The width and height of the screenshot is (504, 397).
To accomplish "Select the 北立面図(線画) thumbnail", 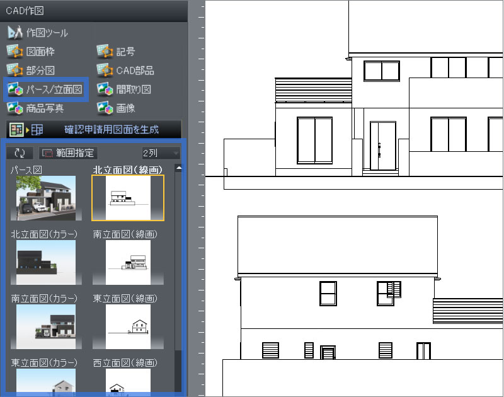I will (x=128, y=198).
